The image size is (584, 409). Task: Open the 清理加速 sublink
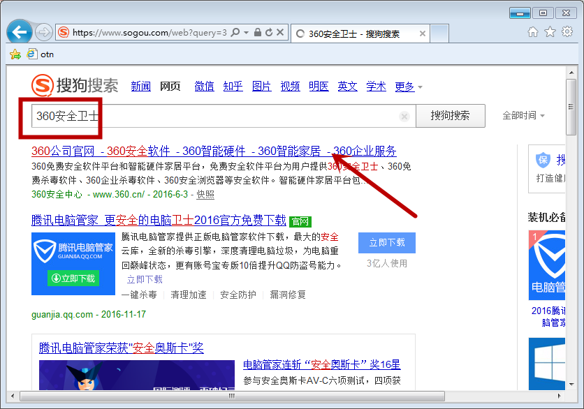coord(189,295)
